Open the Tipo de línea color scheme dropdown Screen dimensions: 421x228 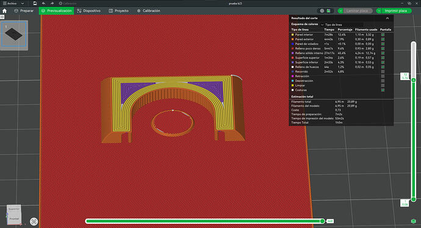(x=342, y=24)
